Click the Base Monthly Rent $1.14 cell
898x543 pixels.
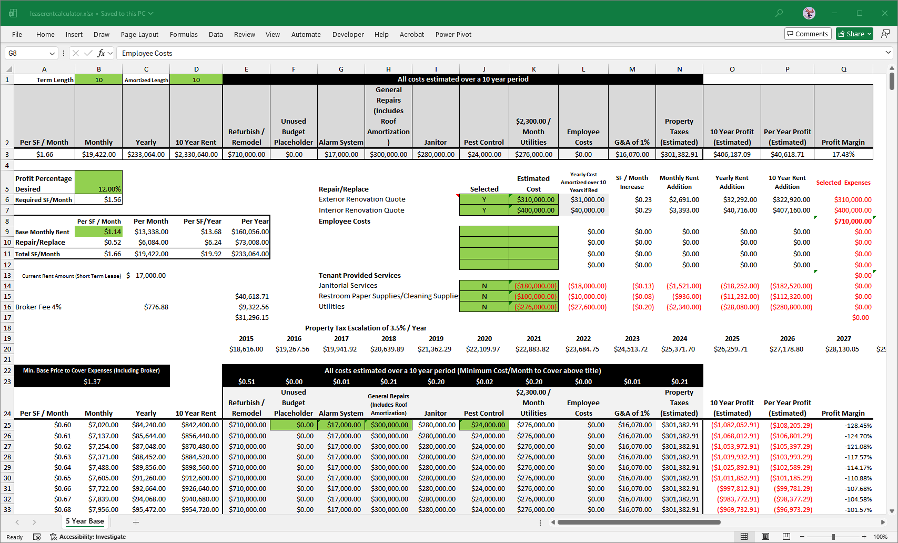[x=98, y=232]
